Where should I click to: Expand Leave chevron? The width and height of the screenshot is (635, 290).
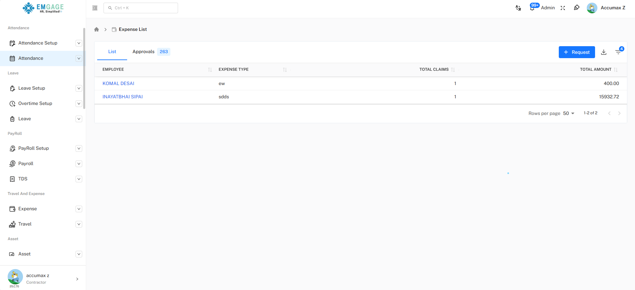[x=79, y=119]
